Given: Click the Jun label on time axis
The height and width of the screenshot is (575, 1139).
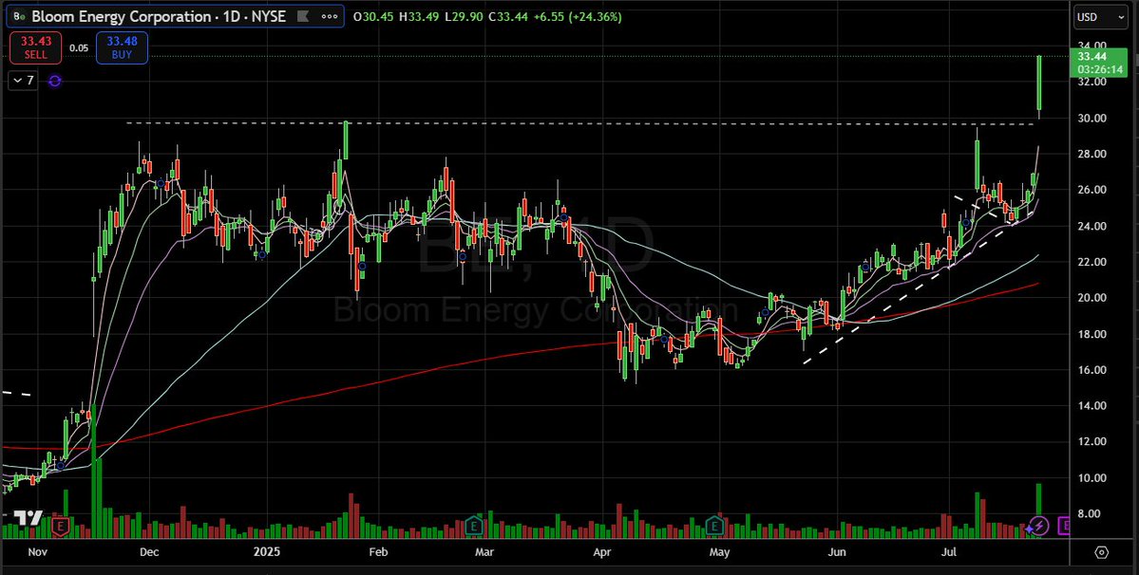Looking at the screenshot, I should pyautogui.click(x=838, y=552).
